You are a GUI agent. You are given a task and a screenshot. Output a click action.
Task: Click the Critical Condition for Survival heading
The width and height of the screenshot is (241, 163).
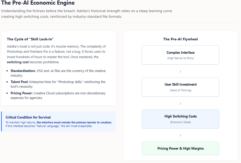point(28,117)
